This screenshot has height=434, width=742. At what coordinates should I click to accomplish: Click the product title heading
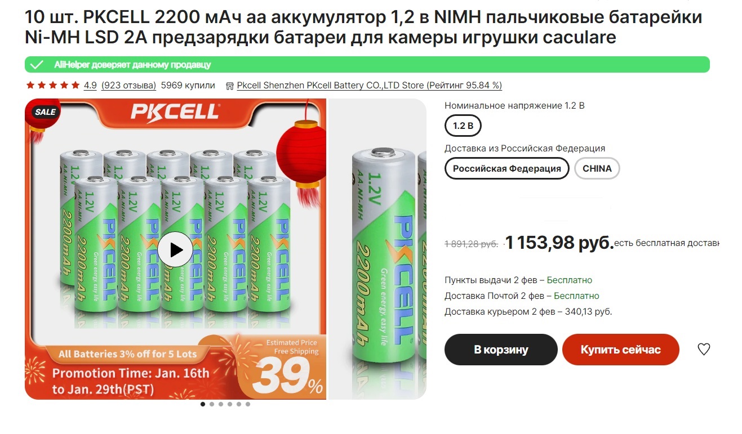point(363,27)
